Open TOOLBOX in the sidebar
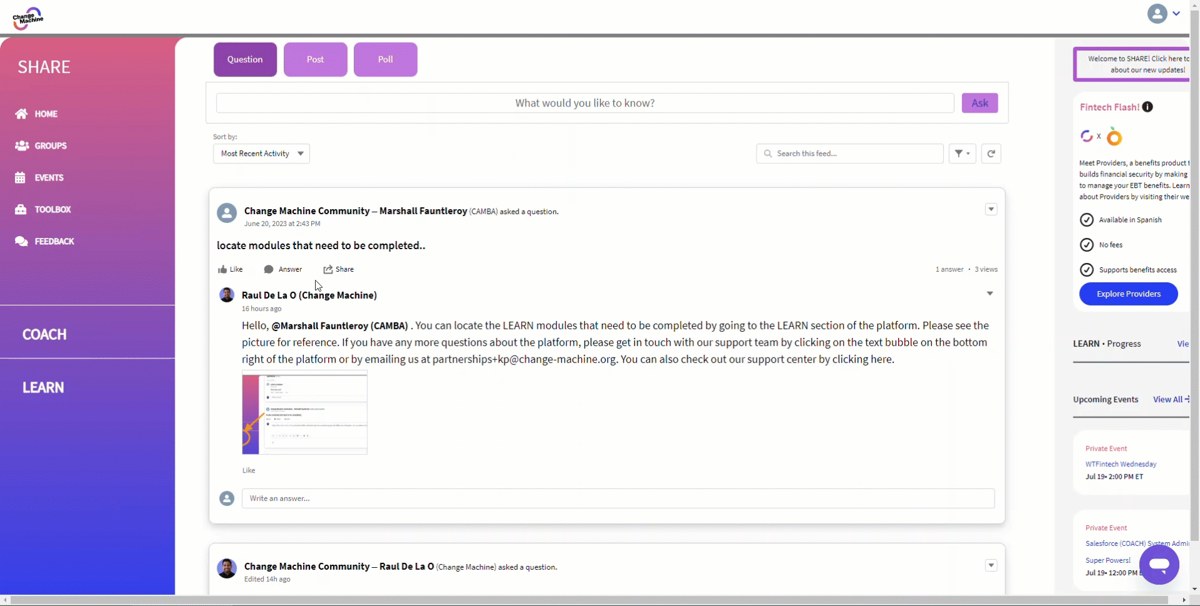Viewport: 1200px width, 606px height. (43, 210)
